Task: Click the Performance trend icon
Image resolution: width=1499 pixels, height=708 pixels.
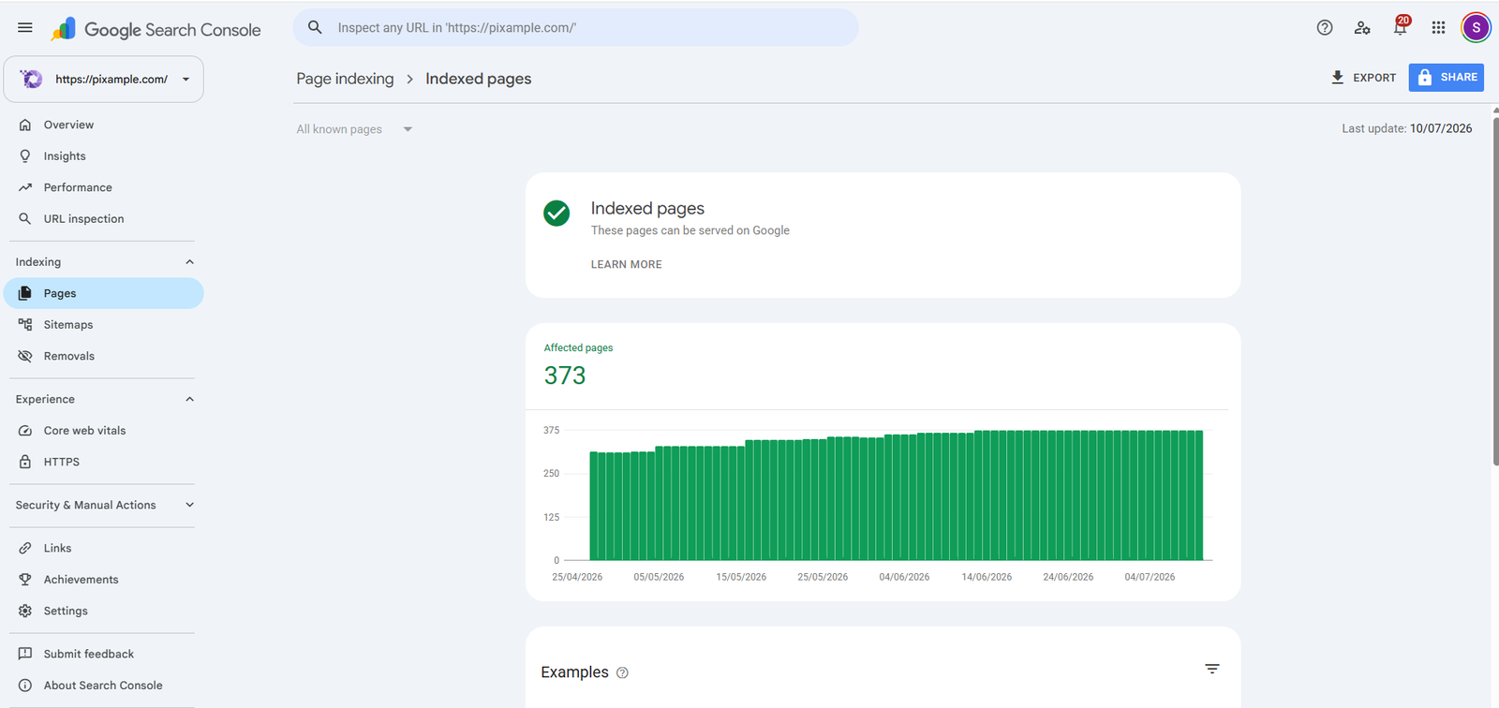Action: click(25, 187)
